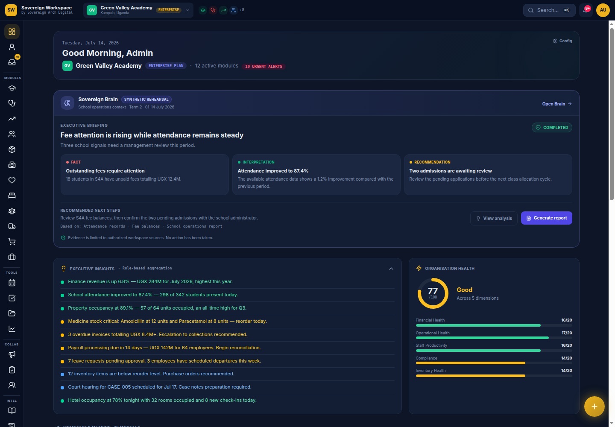Open the line chart analytics tool in sidebar
The height and width of the screenshot is (427, 615).
12,329
